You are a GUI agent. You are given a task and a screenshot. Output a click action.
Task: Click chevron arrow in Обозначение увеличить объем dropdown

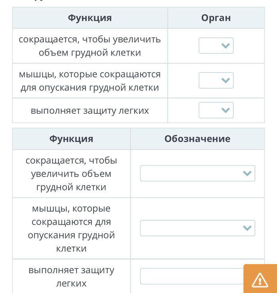(x=247, y=174)
